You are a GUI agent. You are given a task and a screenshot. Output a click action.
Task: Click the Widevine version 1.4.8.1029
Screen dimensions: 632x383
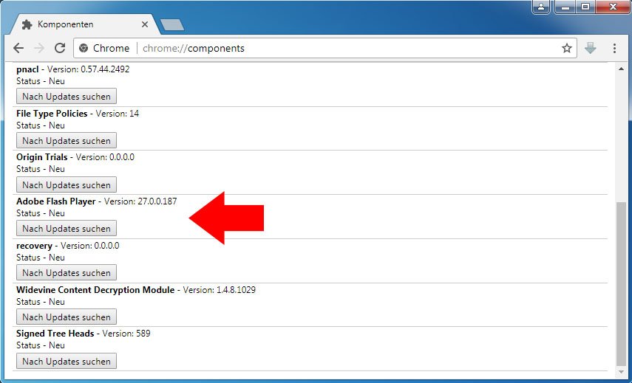(x=236, y=290)
